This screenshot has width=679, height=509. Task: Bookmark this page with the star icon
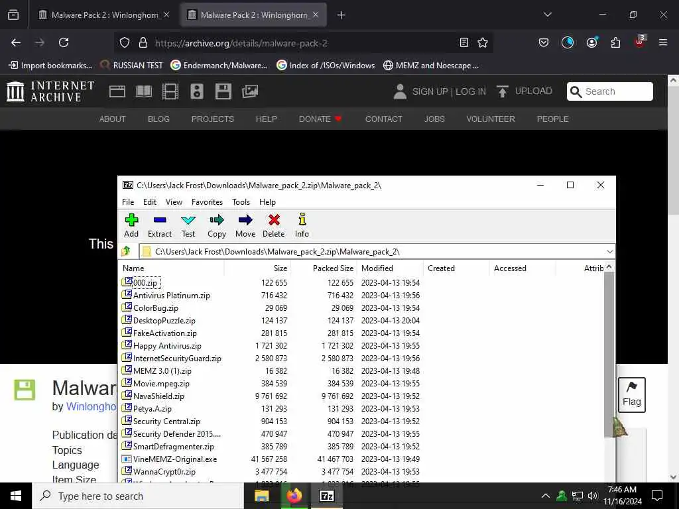(483, 42)
